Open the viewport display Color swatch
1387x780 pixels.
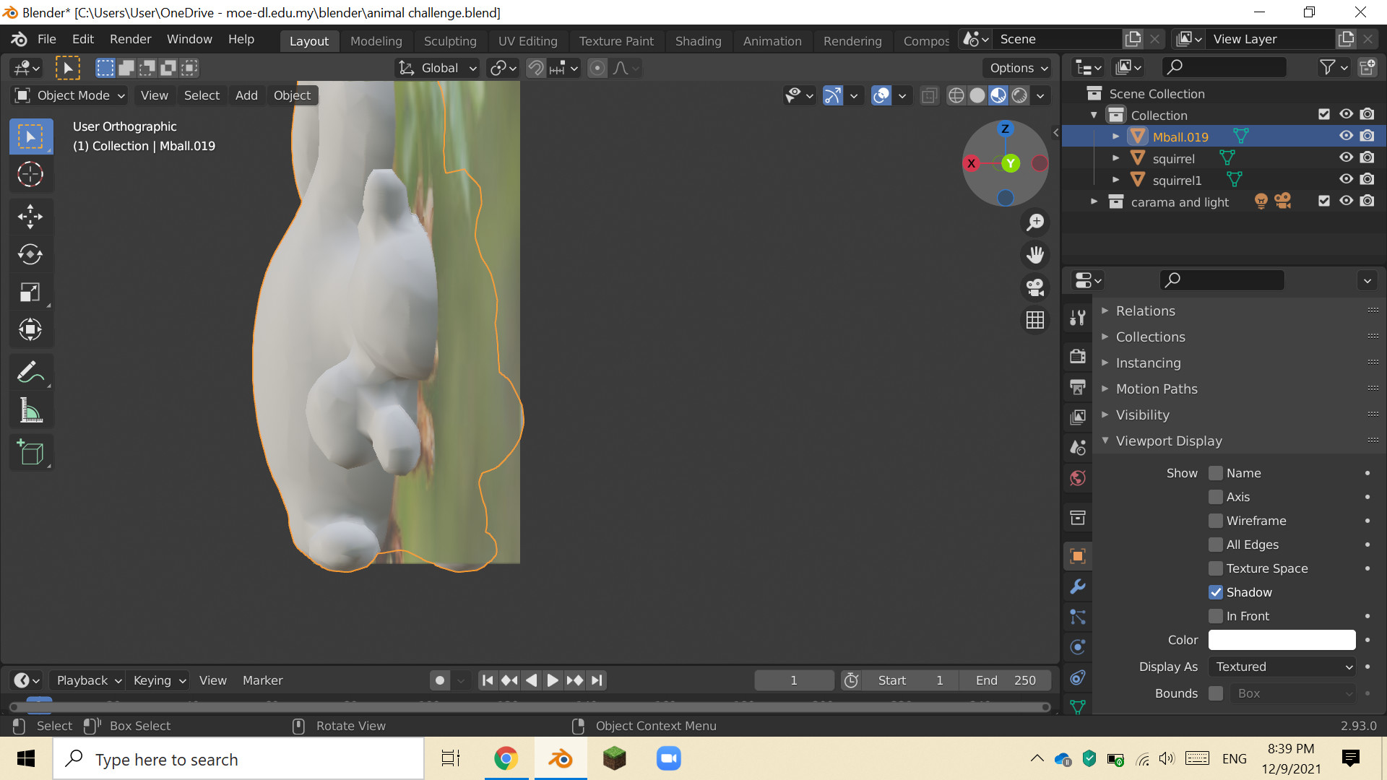[1281, 640]
